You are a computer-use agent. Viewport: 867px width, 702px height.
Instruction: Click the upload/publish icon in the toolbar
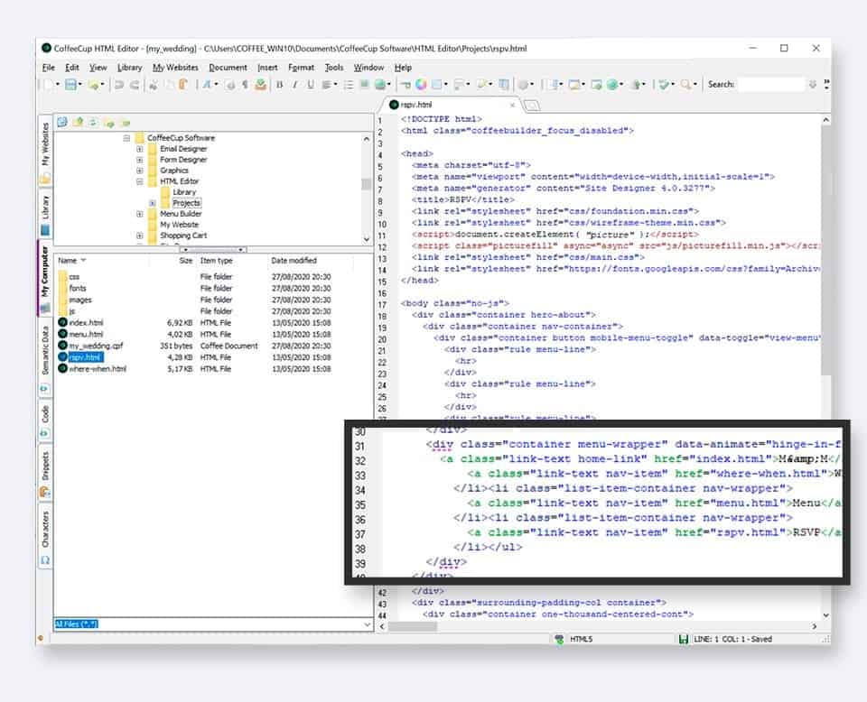click(x=261, y=86)
